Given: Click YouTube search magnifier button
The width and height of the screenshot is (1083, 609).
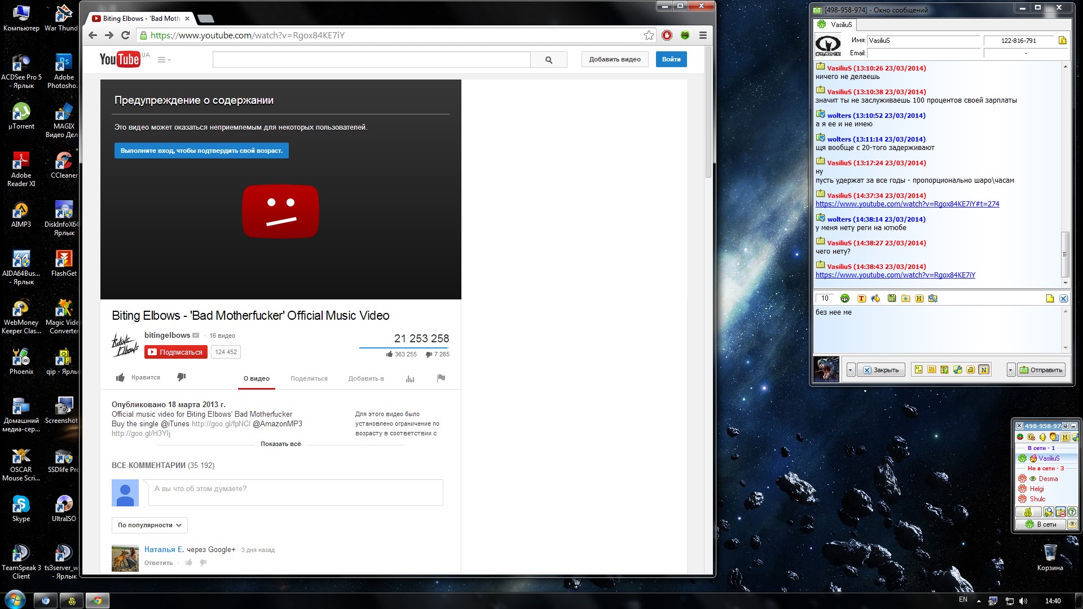Looking at the screenshot, I should pos(549,59).
